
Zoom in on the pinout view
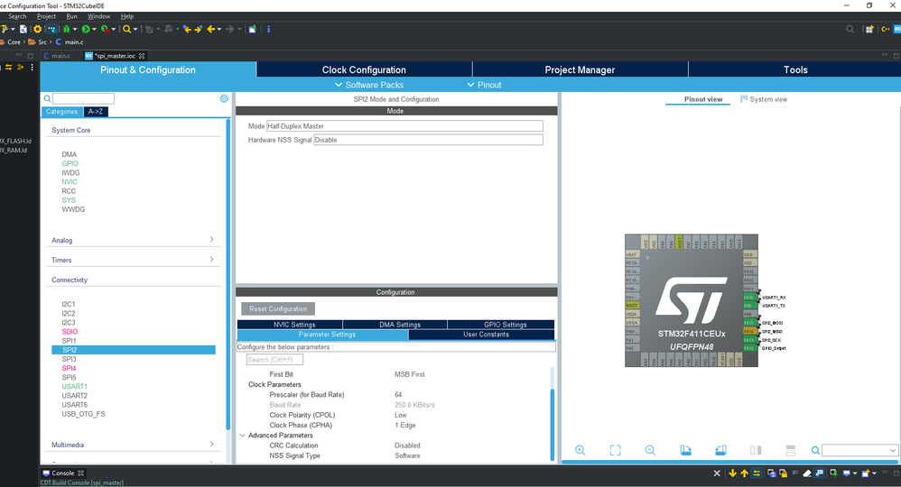point(581,450)
